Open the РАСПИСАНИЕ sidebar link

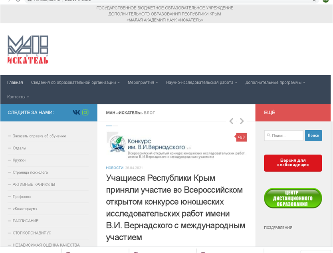tap(26, 221)
